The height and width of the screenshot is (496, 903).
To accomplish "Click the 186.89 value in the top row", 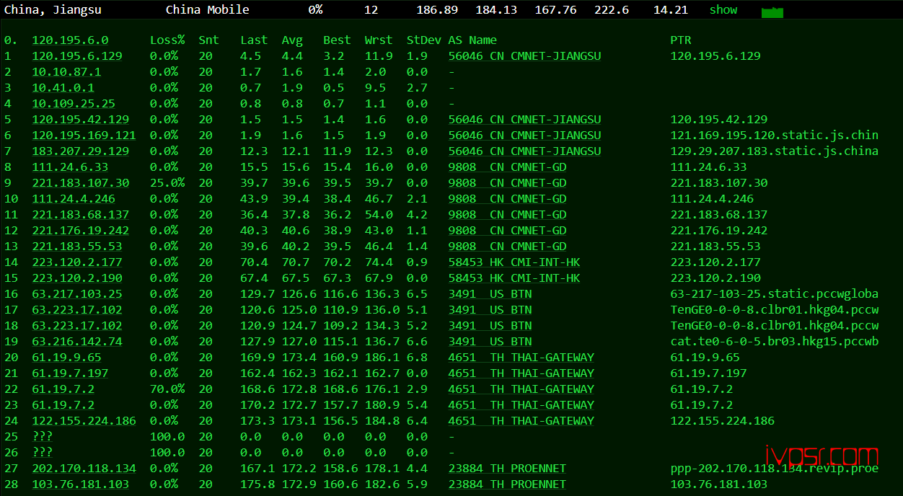I will (437, 10).
